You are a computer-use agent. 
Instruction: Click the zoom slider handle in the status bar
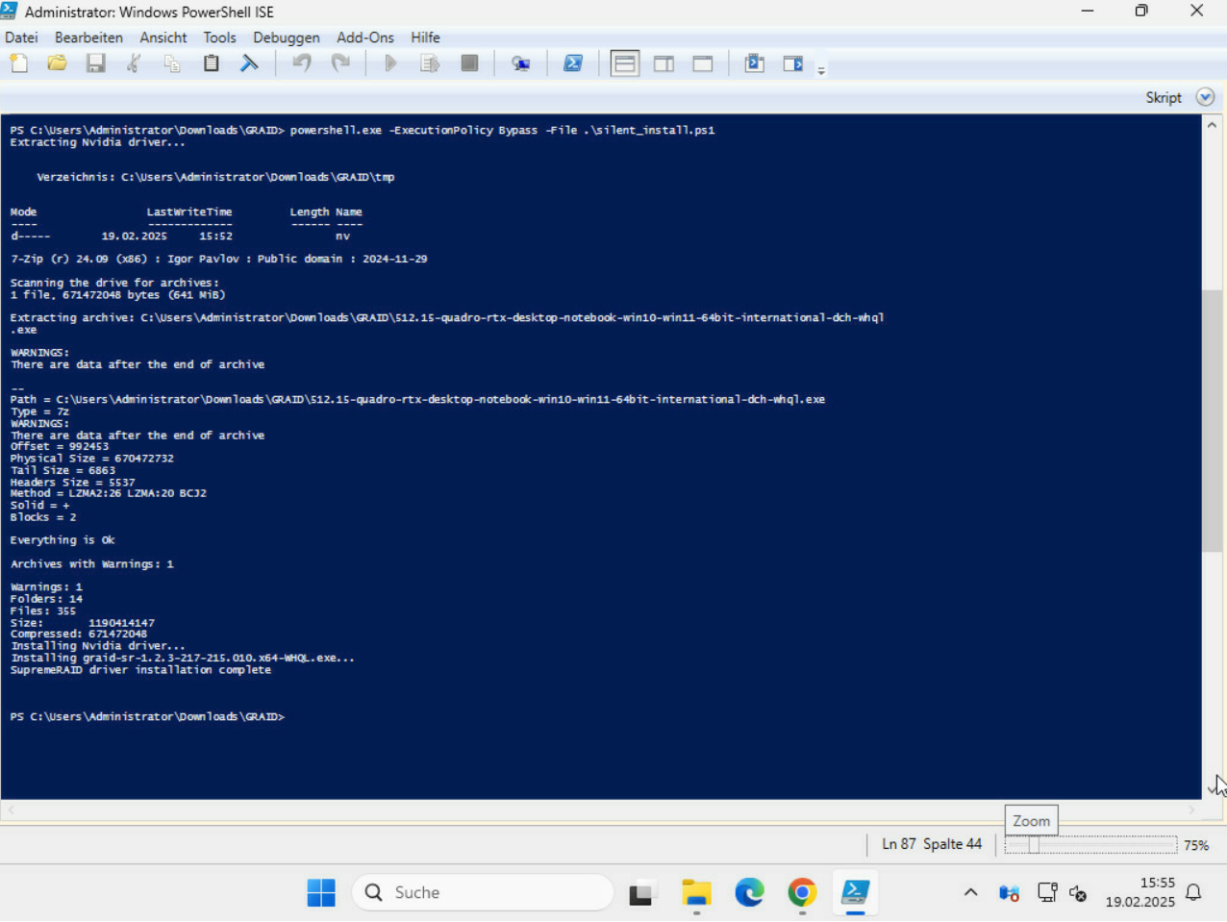(x=1034, y=845)
